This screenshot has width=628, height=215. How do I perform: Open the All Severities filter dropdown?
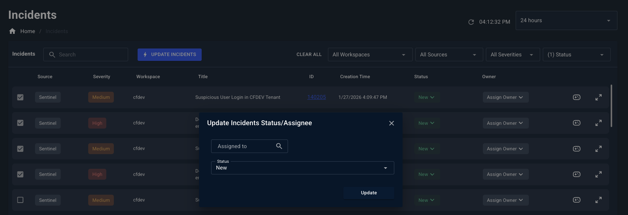[x=513, y=55]
